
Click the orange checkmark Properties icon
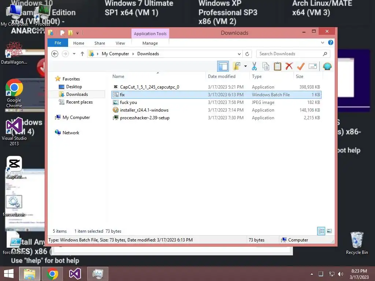pyautogui.click(x=301, y=66)
